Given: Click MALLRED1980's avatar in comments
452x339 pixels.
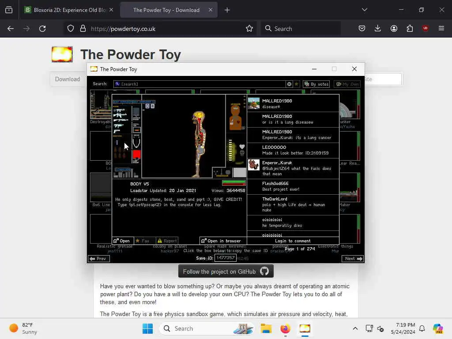Looking at the screenshot, I should tap(254, 103).
